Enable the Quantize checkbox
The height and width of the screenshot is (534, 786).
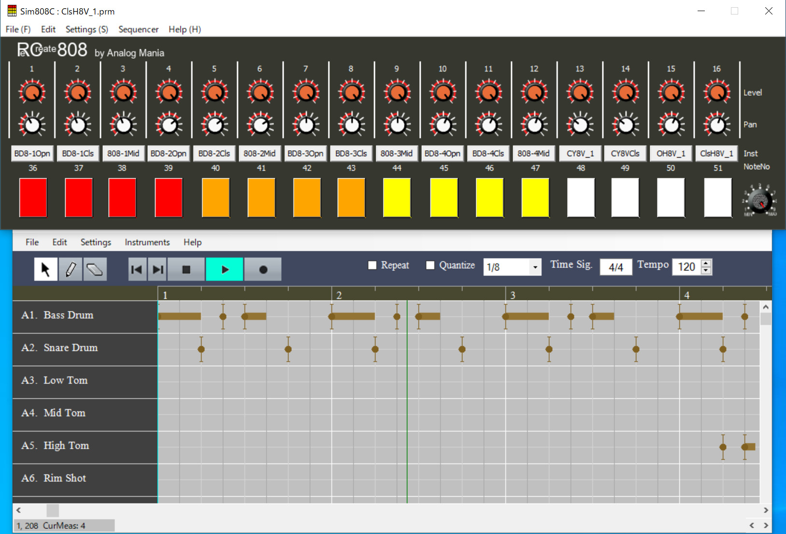(430, 265)
